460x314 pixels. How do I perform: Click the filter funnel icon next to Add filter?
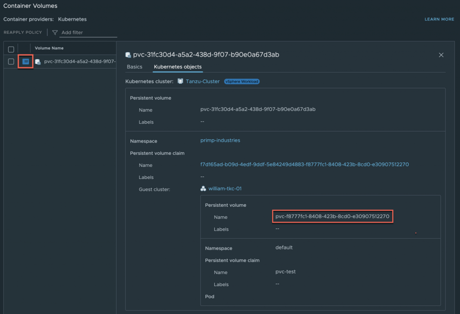click(54, 32)
